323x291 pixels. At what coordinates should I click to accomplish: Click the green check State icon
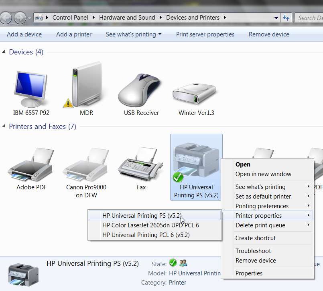(173, 263)
